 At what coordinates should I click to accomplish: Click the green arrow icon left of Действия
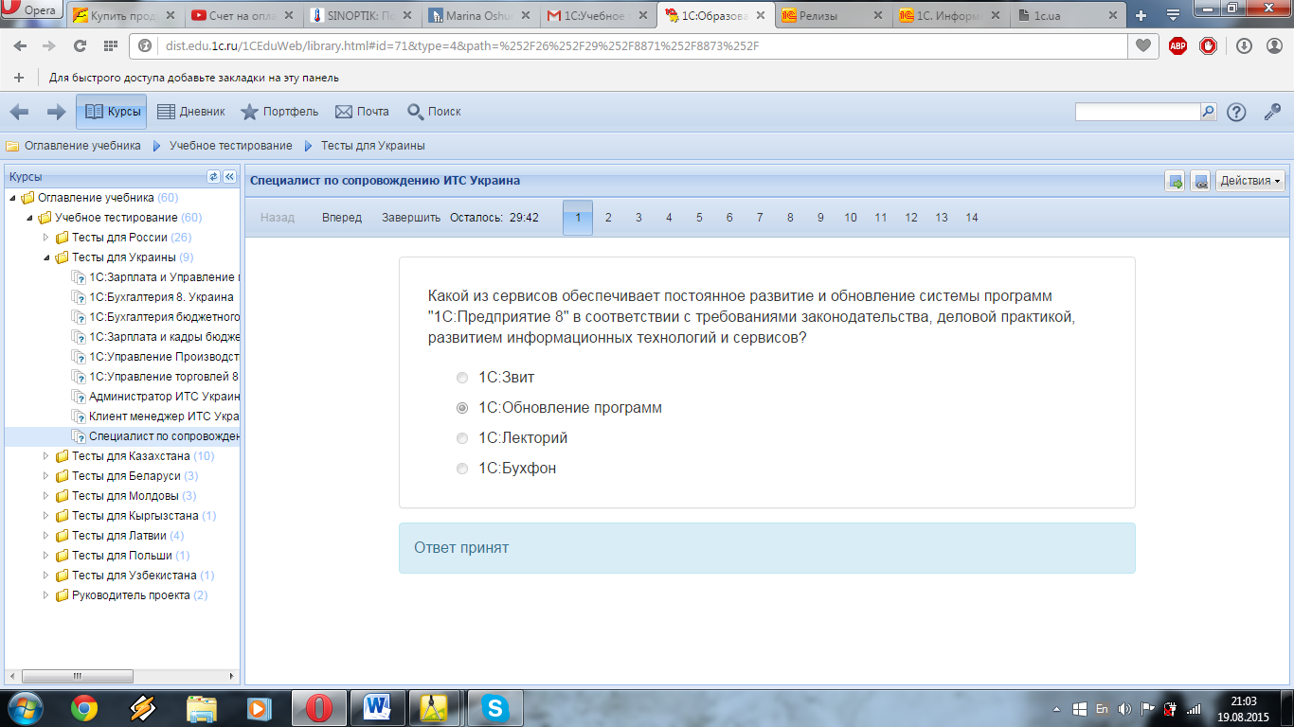[1176, 182]
